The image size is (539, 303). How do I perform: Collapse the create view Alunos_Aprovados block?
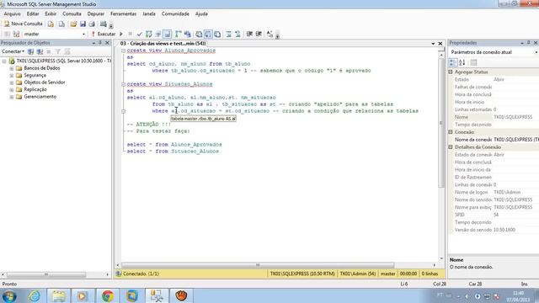123,50
